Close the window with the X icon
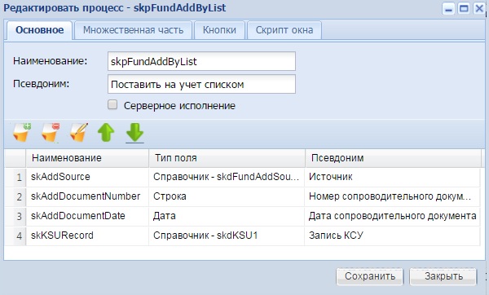This screenshot has height=295, width=489. [x=478, y=9]
